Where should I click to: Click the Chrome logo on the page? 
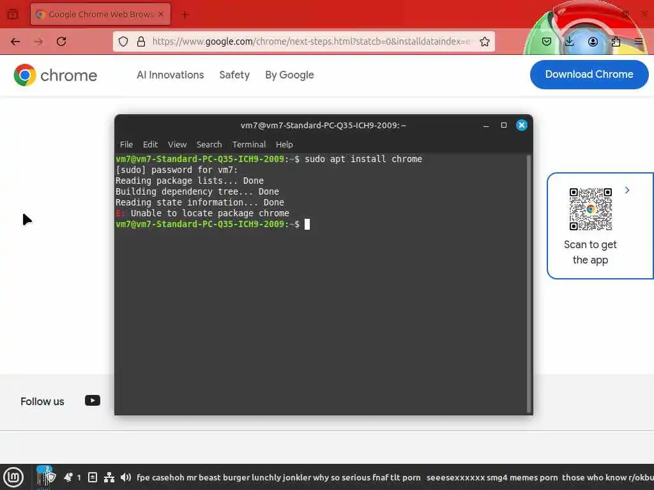[x=55, y=75]
